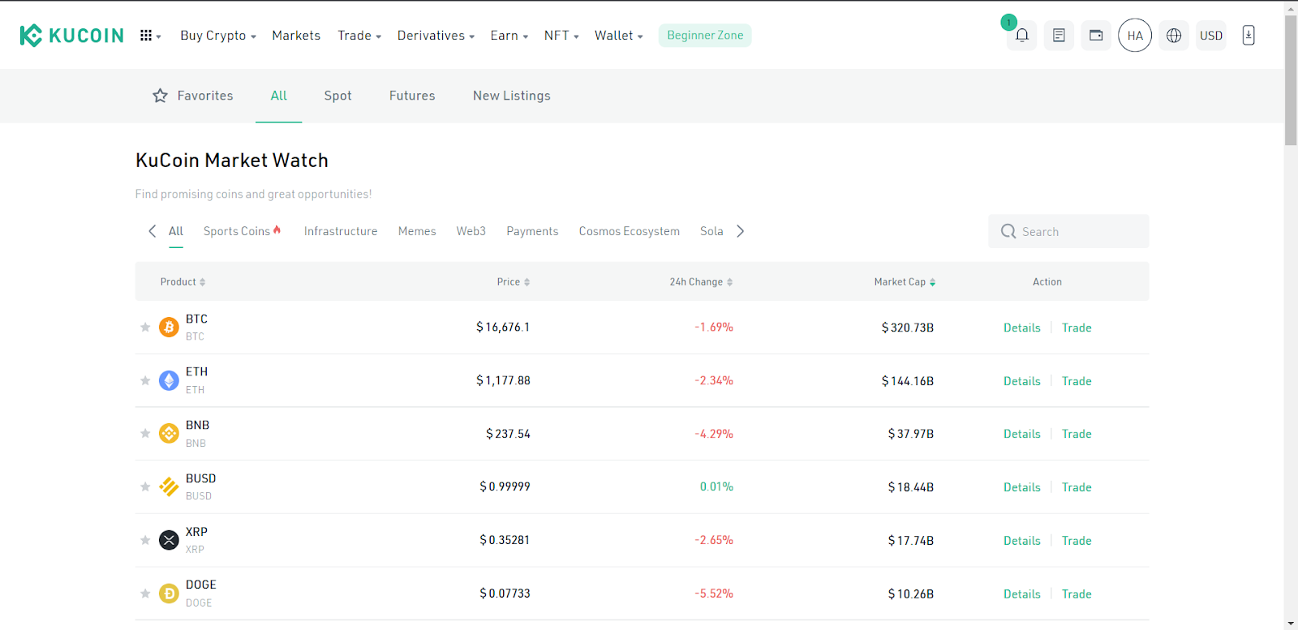Switch to the Futures tab

(412, 96)
